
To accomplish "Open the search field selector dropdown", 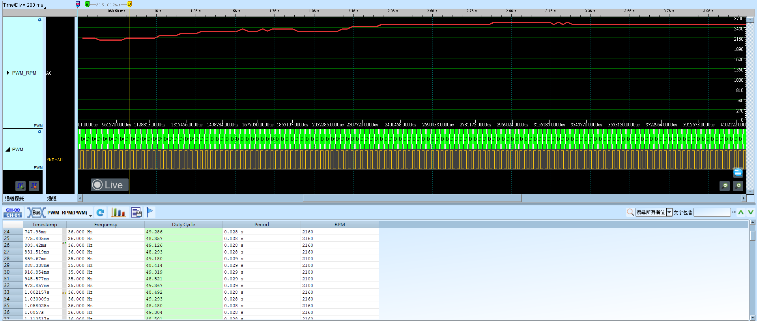I will (x=669, y=212).
